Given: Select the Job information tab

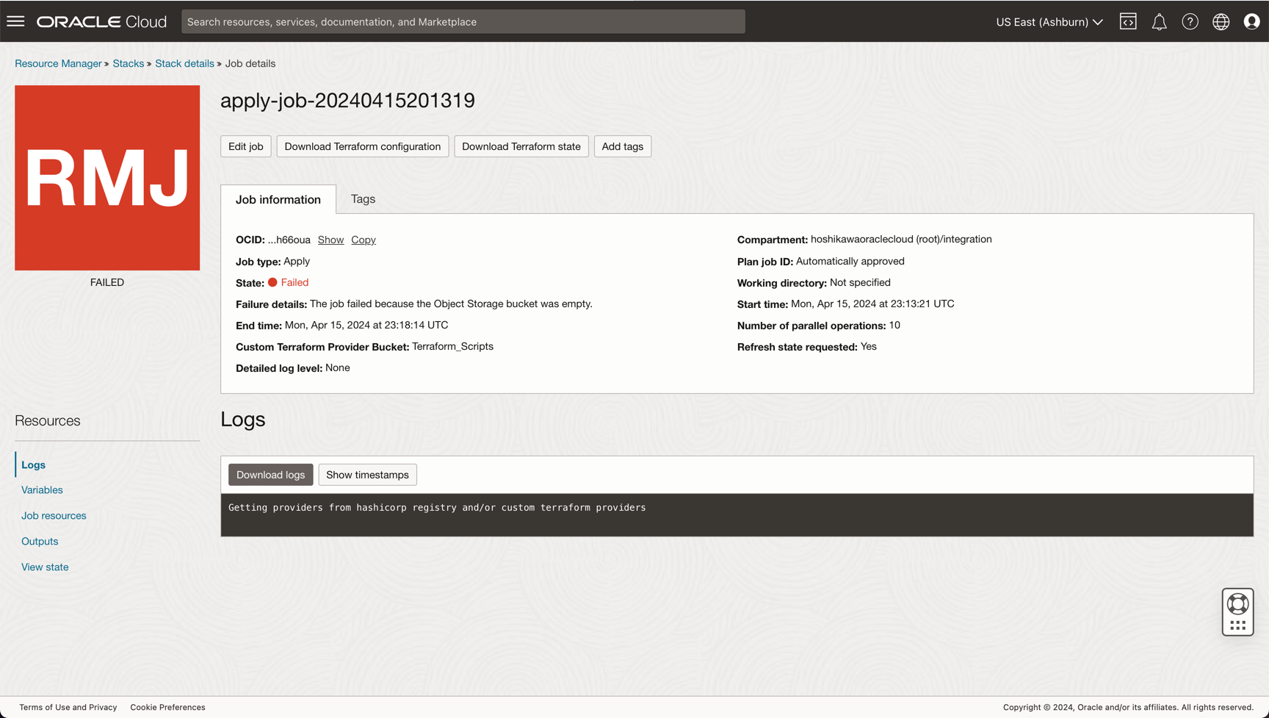Looking at the screenshot, I should tap(278, 199).
